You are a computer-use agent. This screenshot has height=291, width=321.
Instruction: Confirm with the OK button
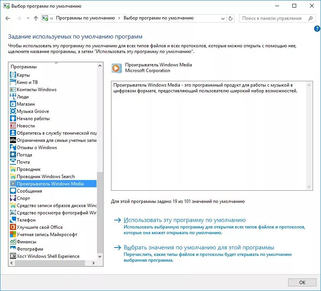pos(302,282)
